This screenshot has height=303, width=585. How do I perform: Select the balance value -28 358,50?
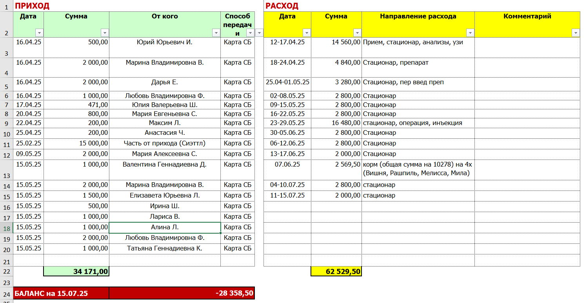[182, 293]
